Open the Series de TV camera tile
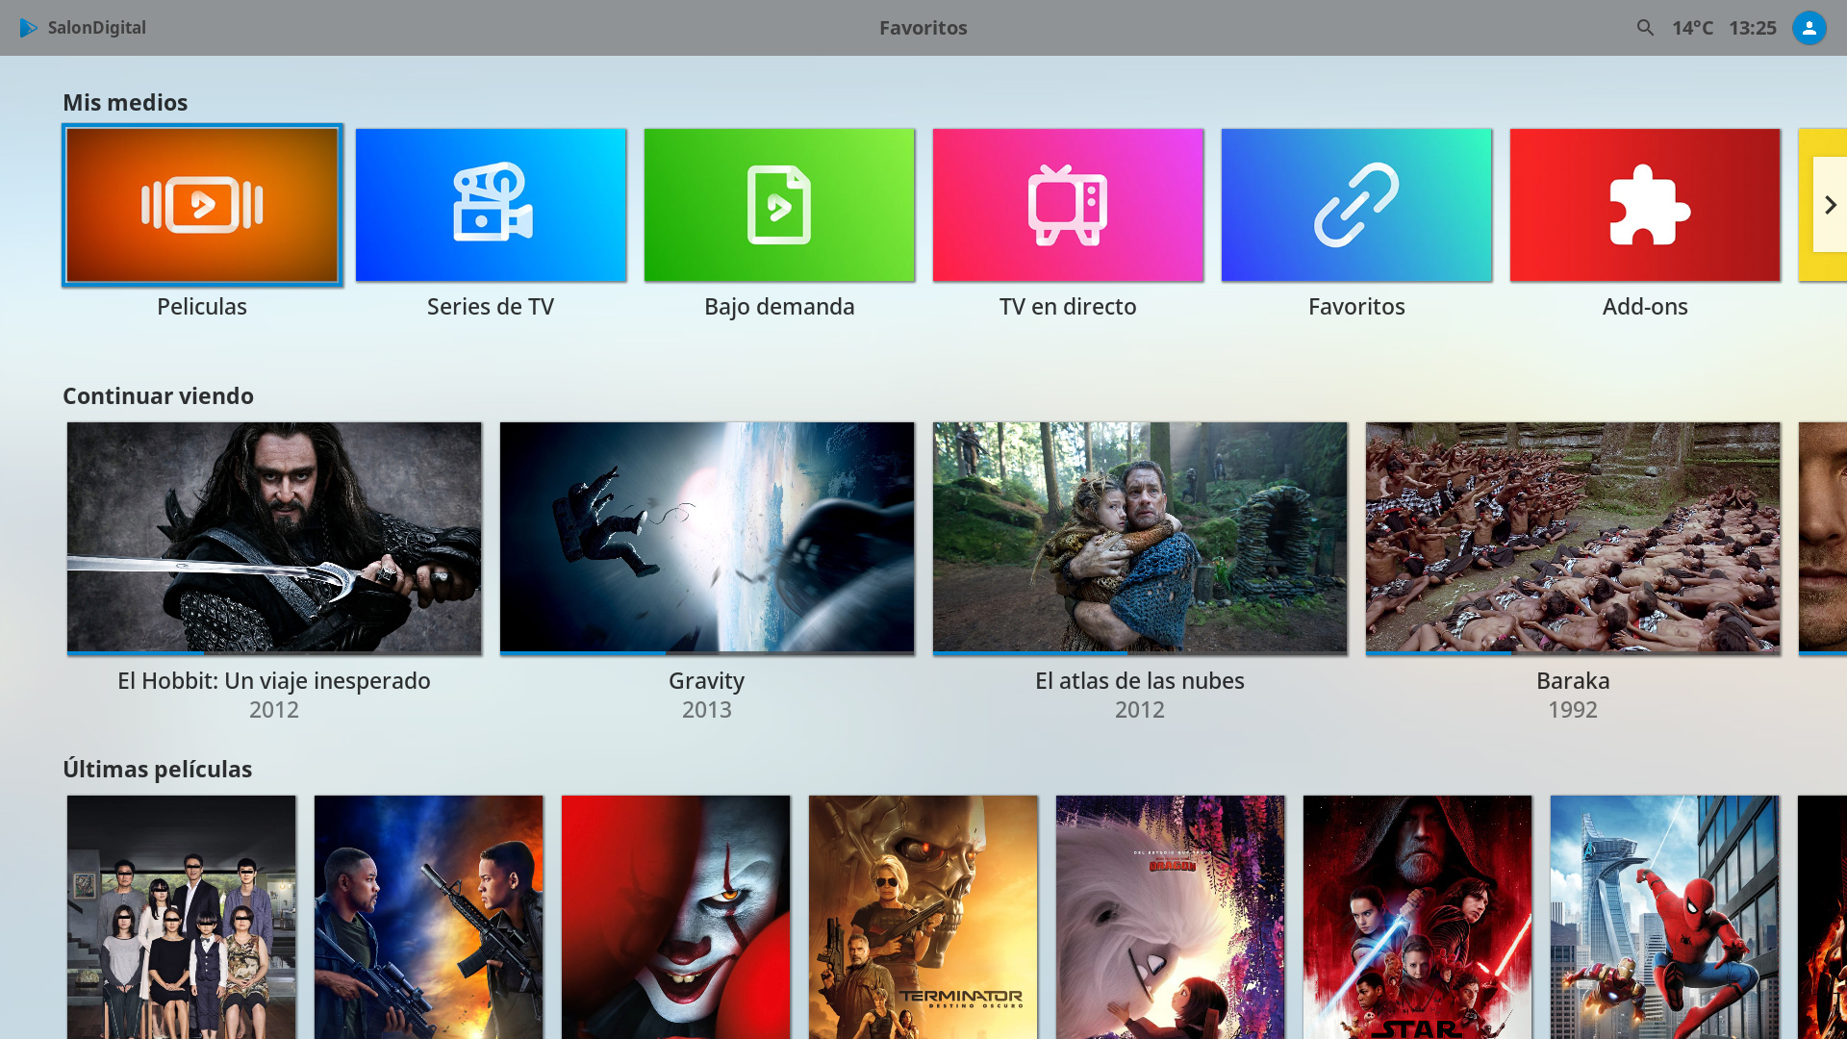Viewport: 1847px width, 1039px height. (491, 205)
